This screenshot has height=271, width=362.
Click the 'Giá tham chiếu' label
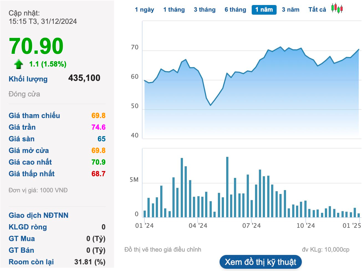(x=34, y=116)
